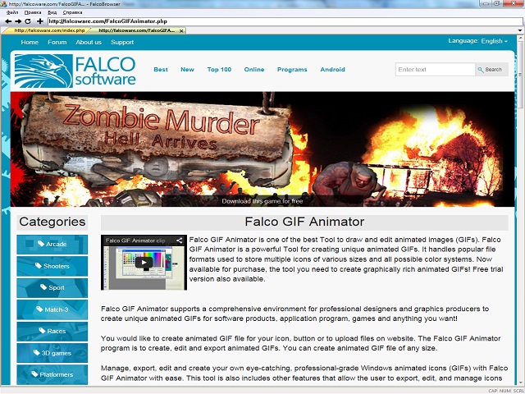525x394 pixels.
Task: Open the tab list arrow at the tab bar's right end
Action: pos(520,30)
